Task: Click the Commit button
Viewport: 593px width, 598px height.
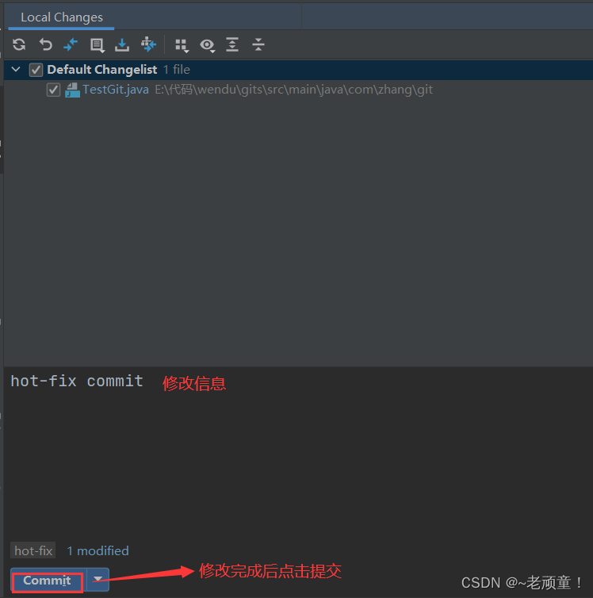Action: 48,581
